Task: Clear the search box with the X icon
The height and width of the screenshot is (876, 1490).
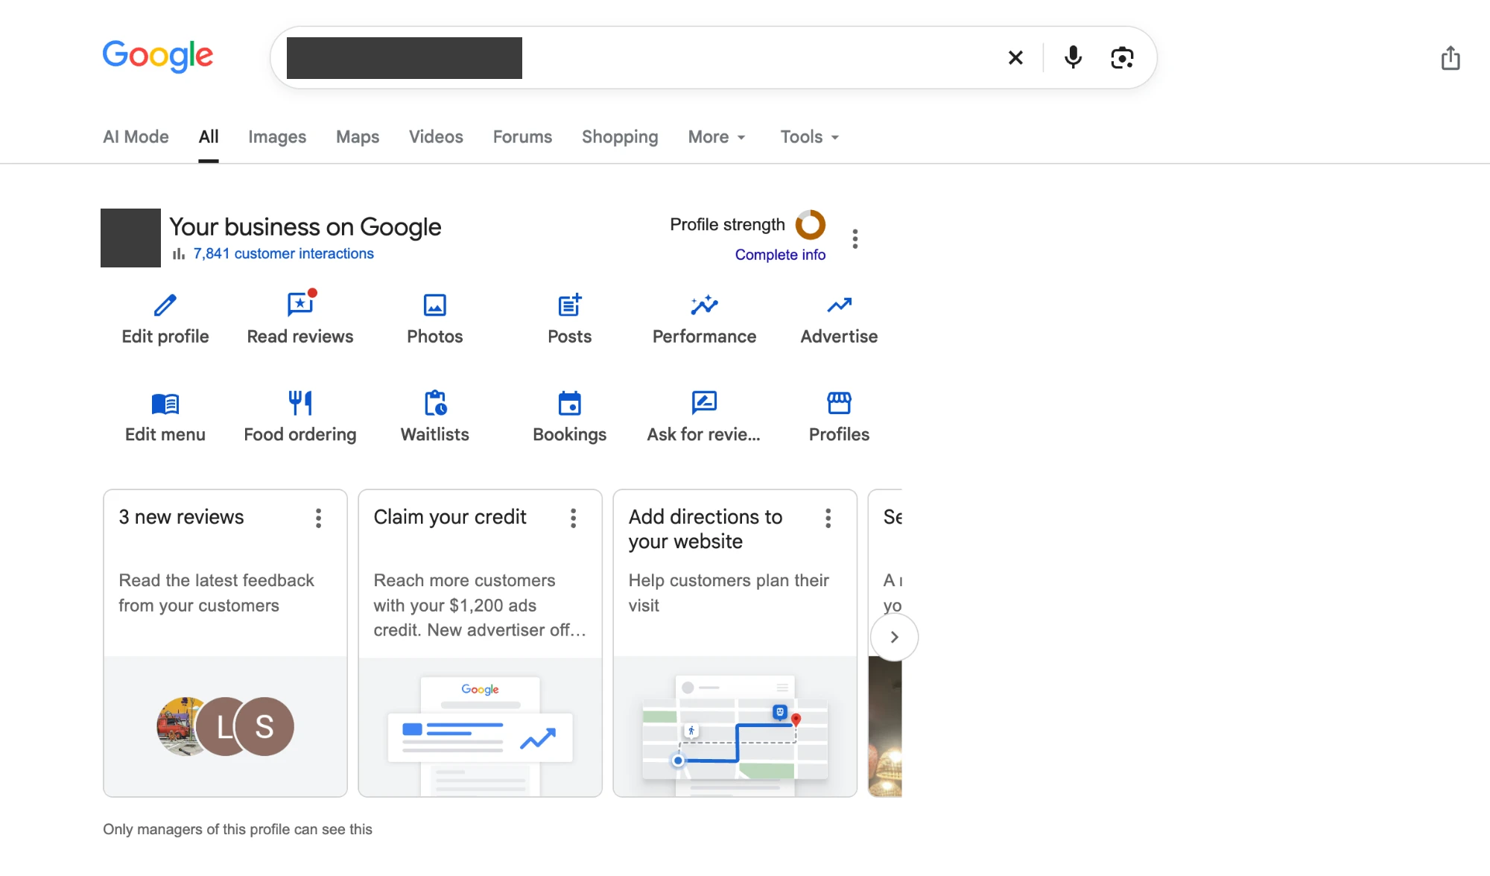Action: tap(1015, 57)
